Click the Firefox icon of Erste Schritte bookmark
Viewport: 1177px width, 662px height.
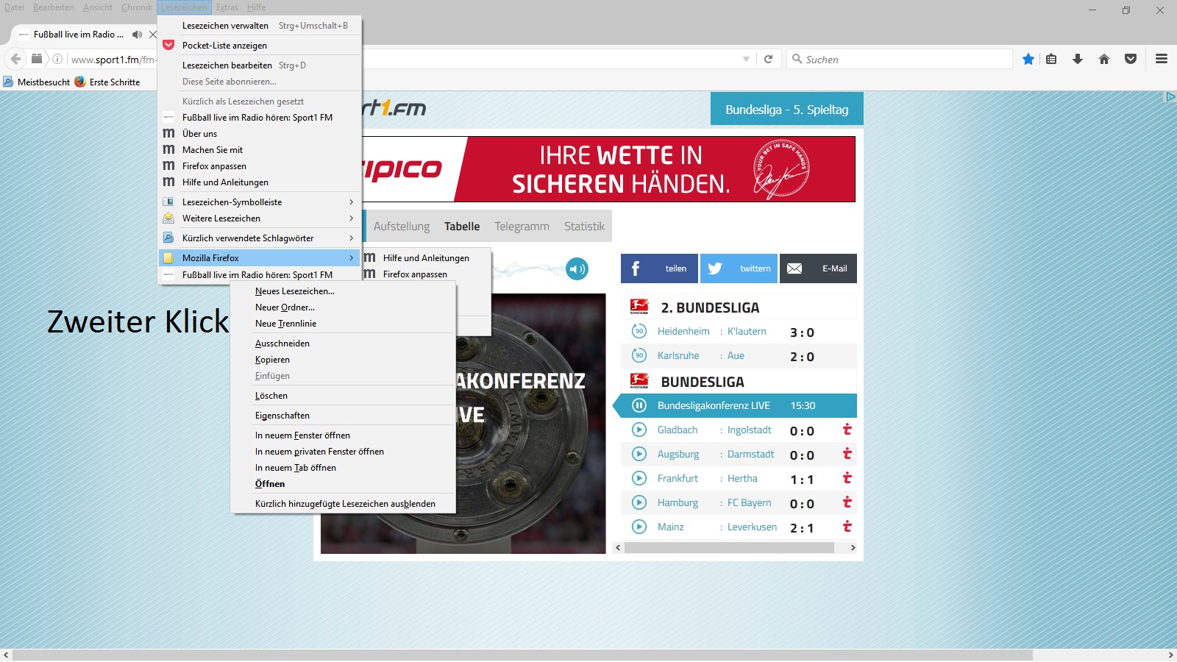pos(80,82)
